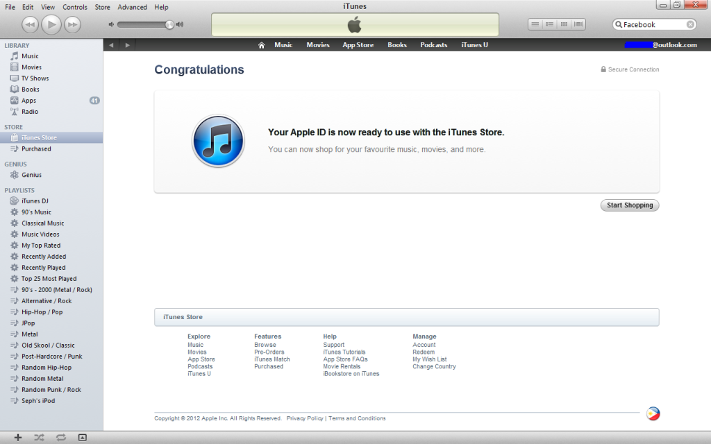Screen dimensions: 711x444
Task: Clear the Facebook search text
Action: [690, 24]
